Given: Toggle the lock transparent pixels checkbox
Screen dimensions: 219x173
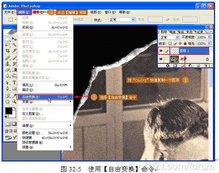Looking at the screenshot, I should 170,43.
